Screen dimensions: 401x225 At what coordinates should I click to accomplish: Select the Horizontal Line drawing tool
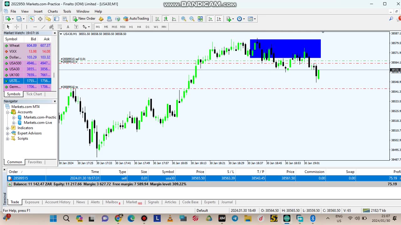tap(35, 27)
